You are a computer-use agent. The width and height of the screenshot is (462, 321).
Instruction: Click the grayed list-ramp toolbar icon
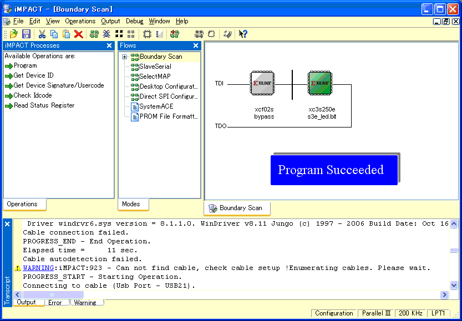(159, 34)
